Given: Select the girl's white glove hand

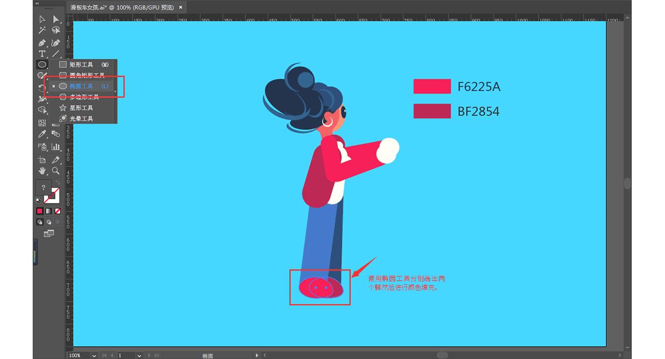Looking at the screenshot, I should click(388, 150).
